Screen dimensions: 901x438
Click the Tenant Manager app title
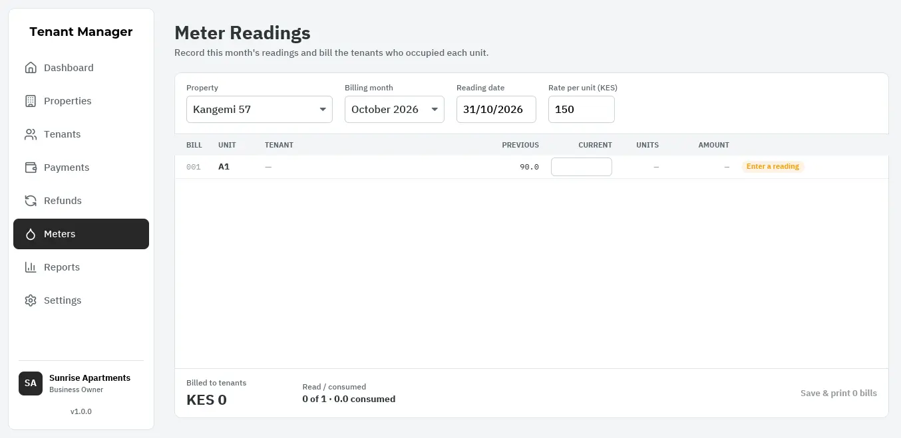pos(81,32)
